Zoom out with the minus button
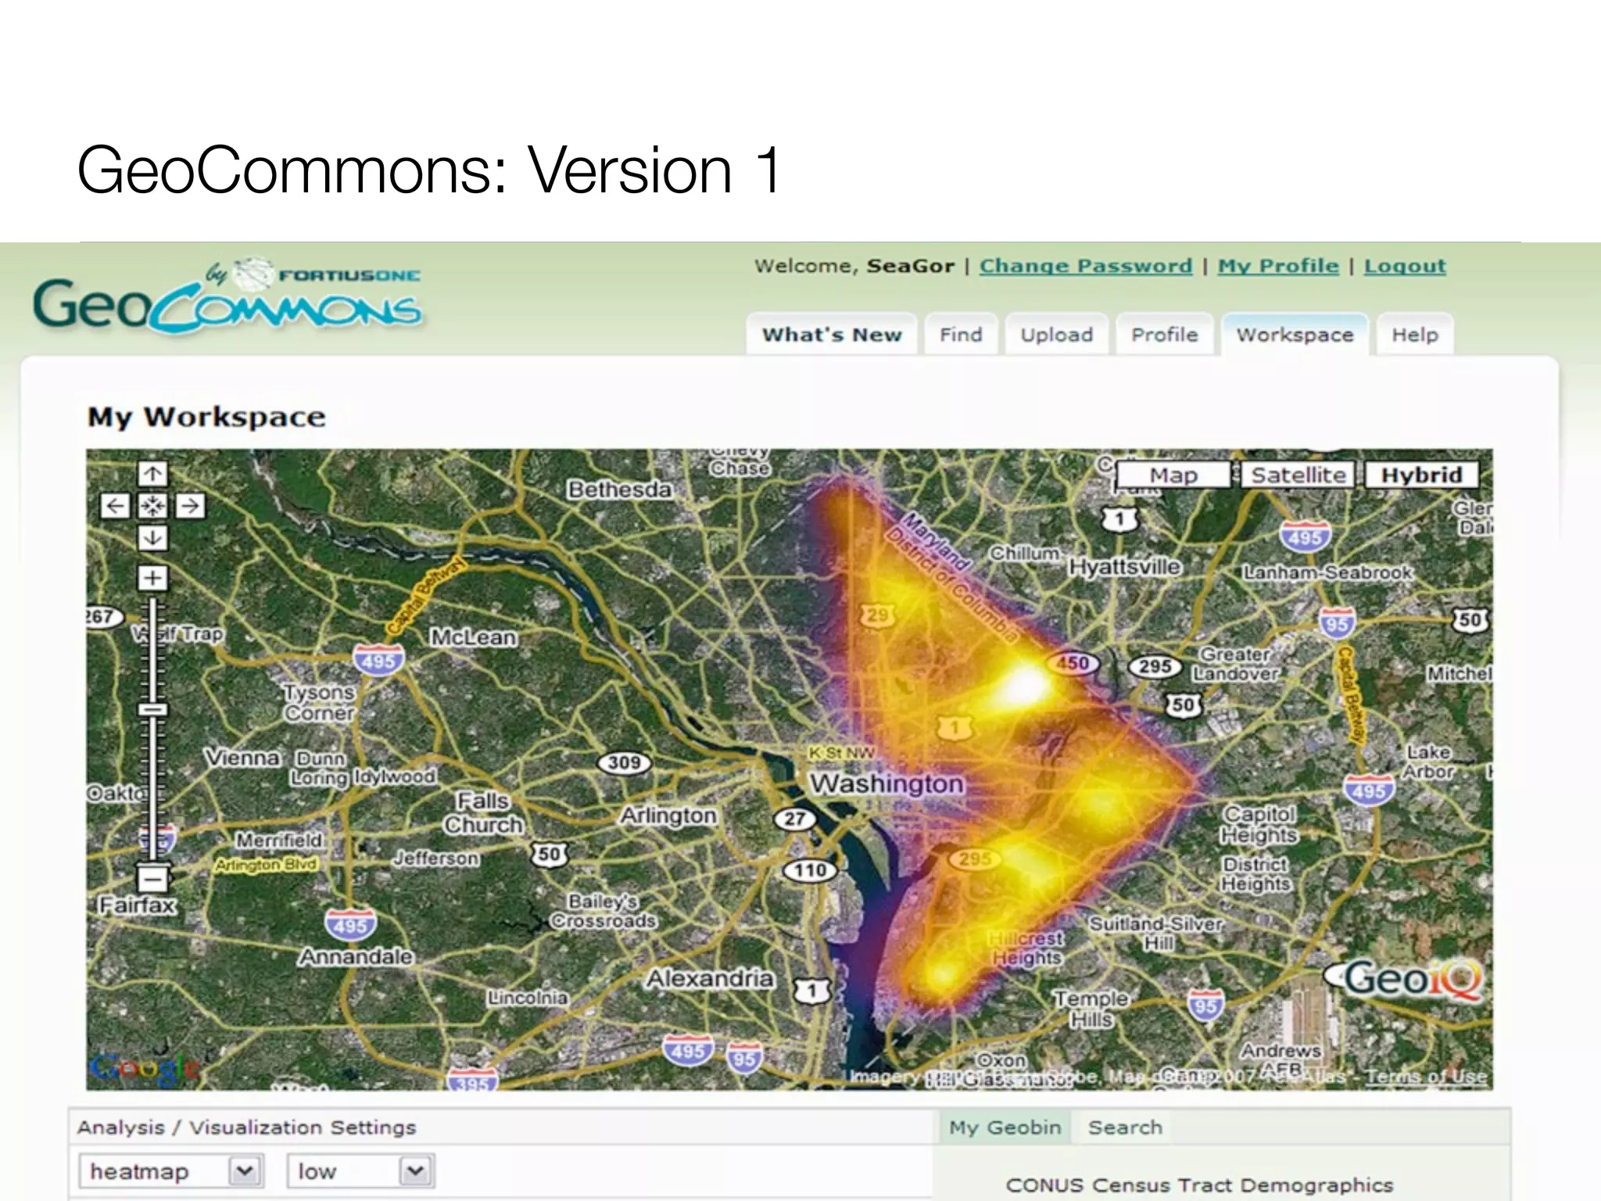The height and width of the screenshot is (1201, 1601). (x=152, y=879)
